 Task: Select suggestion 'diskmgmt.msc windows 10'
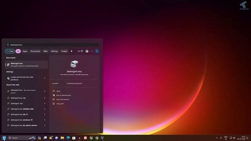(24, 120)
